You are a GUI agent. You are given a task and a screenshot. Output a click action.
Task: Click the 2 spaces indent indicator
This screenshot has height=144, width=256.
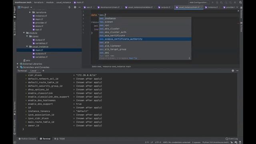click(196, 142)
